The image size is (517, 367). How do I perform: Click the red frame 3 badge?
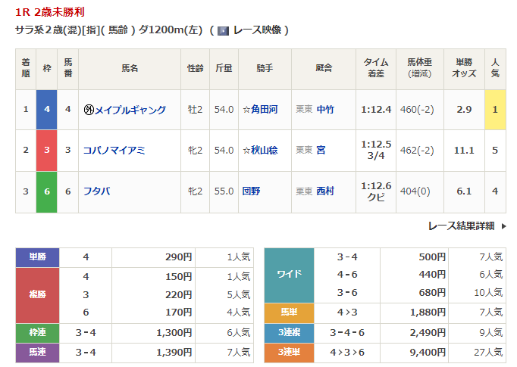[46, 151]
